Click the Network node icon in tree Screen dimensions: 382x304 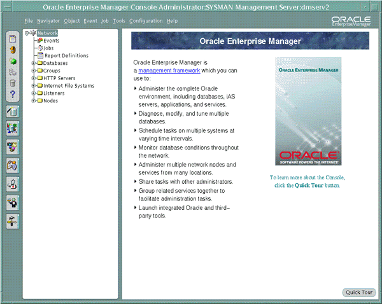33,33
